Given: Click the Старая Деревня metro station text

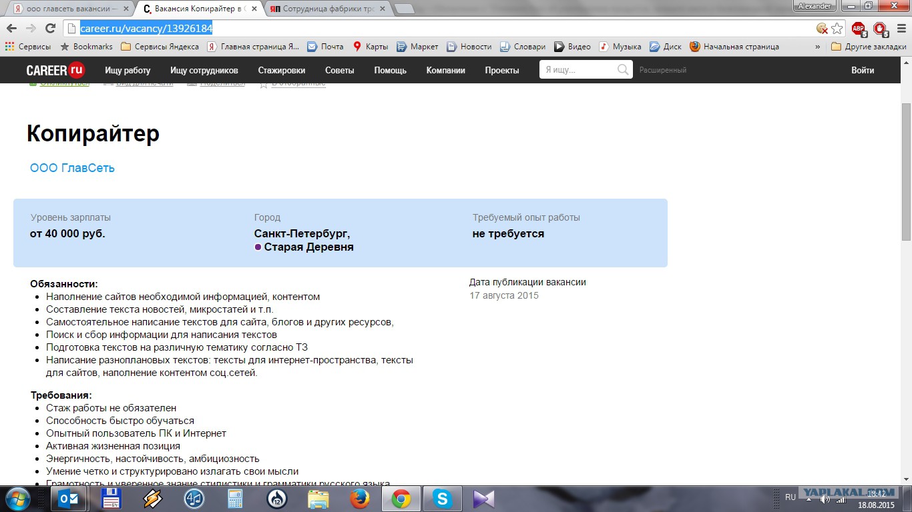Looking at the screenshot, I should [309, 247].
